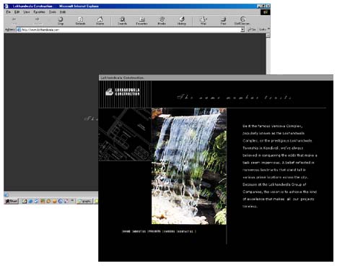The height and width of the screenshot is (266, 337).
Task: Click the Projects link in site navigation
Action: 154,231
